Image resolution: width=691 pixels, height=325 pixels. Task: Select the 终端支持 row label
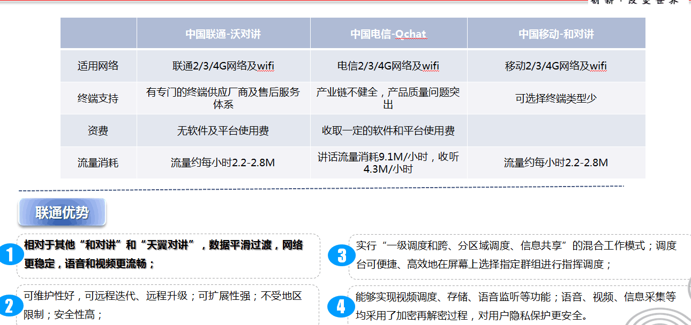pyautogui.click(x=98, y=98)
